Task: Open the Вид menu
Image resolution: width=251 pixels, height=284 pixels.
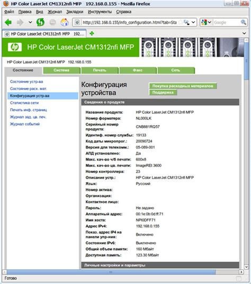Action: coord(40,12)
